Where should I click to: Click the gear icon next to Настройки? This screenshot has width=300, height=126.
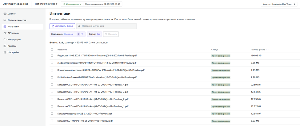[x=5, y=52]
